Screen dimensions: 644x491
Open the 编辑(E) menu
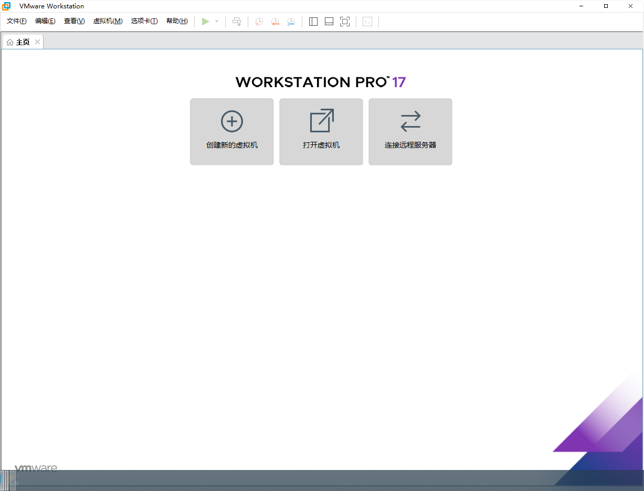[x=45, y=21]
